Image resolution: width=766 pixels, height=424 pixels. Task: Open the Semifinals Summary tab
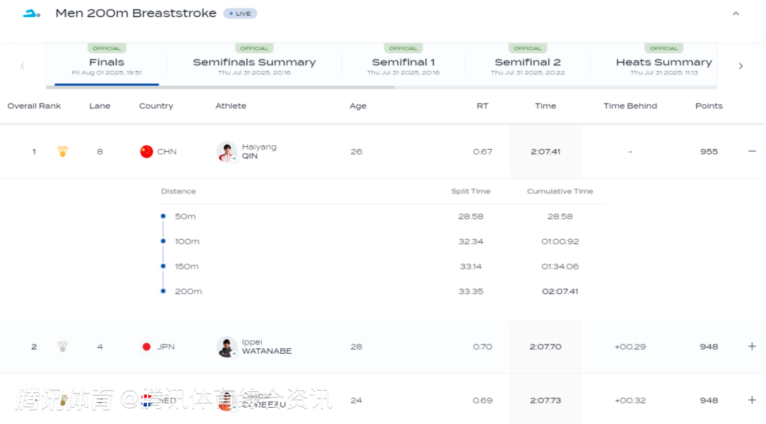254,64
